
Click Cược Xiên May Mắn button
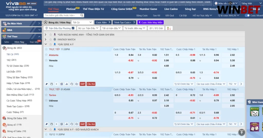point(151,22)
